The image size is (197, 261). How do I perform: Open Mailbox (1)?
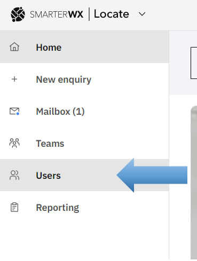point(84,112)
